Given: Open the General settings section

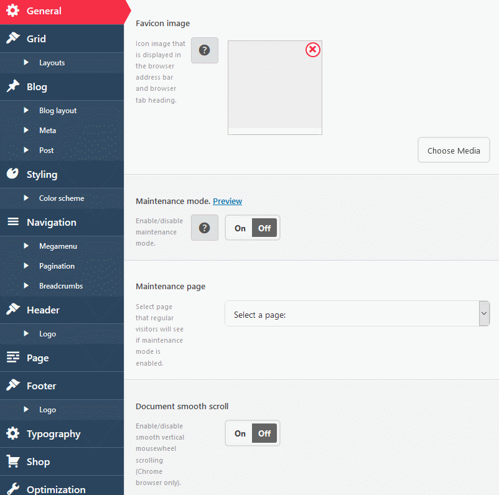Looking at the screenshot, I should (62, 12).
